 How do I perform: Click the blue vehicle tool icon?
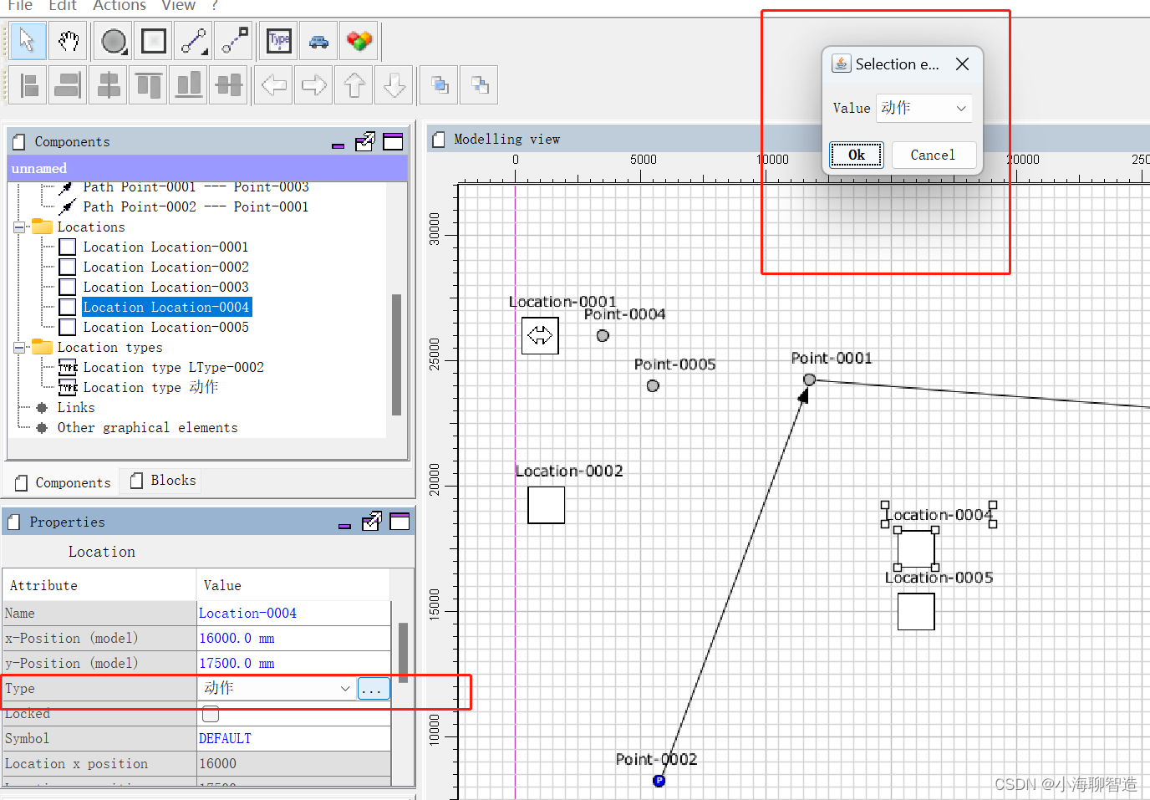point(319,41)
